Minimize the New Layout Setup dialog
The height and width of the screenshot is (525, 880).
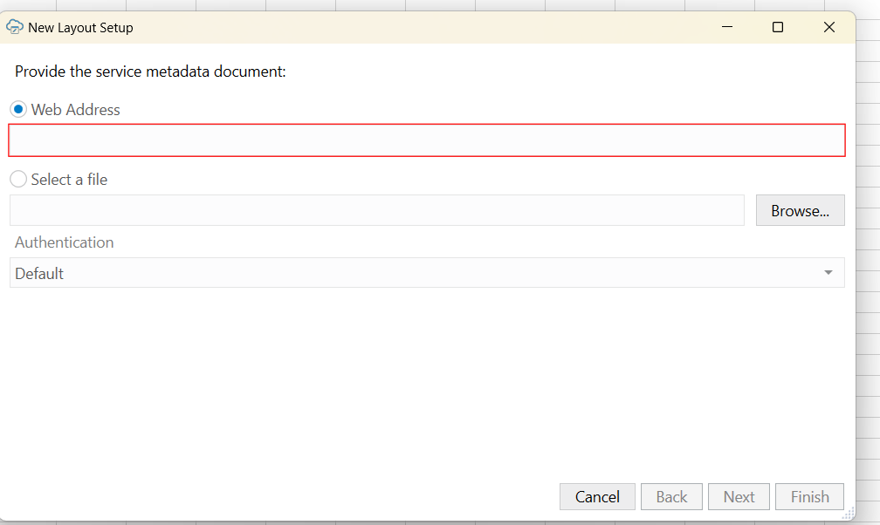click(x=726, y=27)
